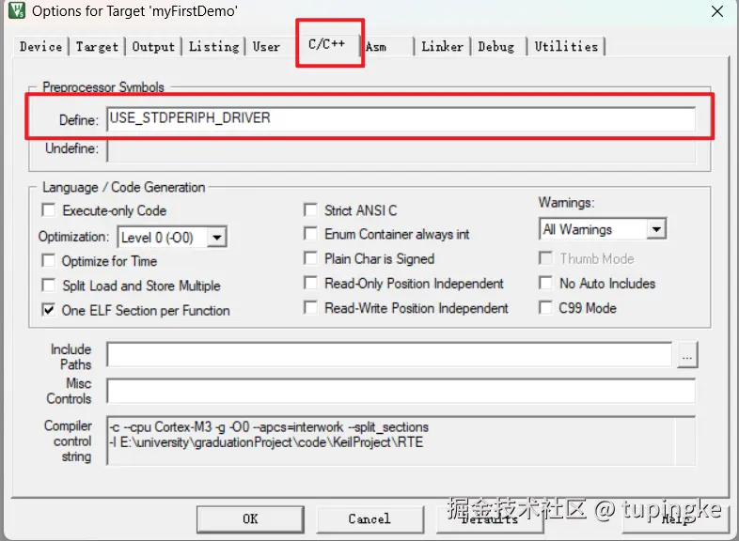The width and height of the screenshot is (739, 541).
Task: Switch to the Device tab
Action: point(41,47)
